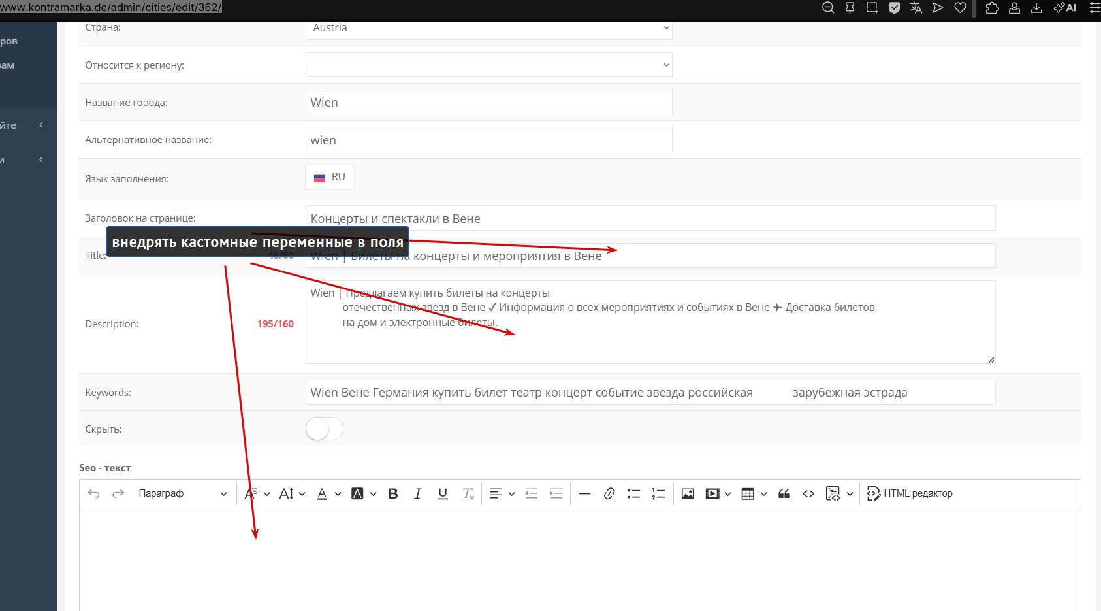This screenshot has width=1101, height=611.
Task: Insert a table into the editor
Action: click(x=748, y=494)
